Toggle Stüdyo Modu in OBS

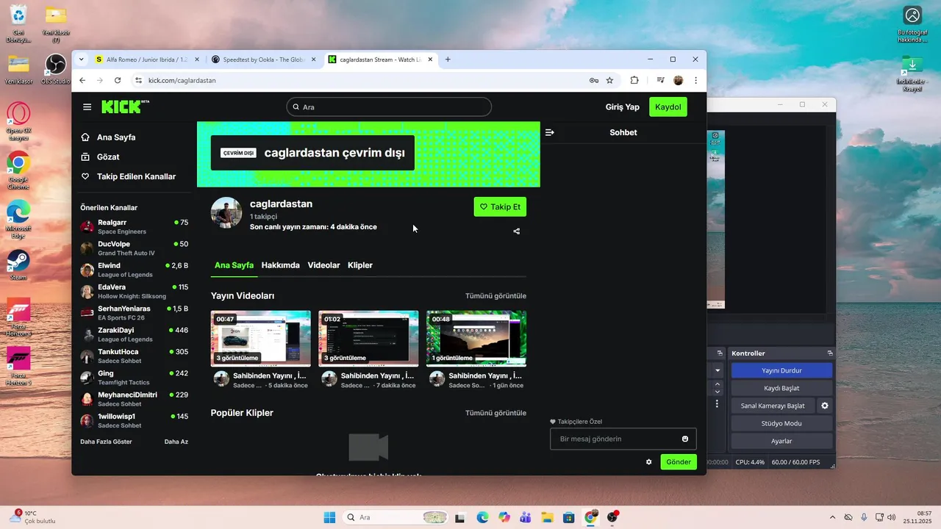(781, 423)
